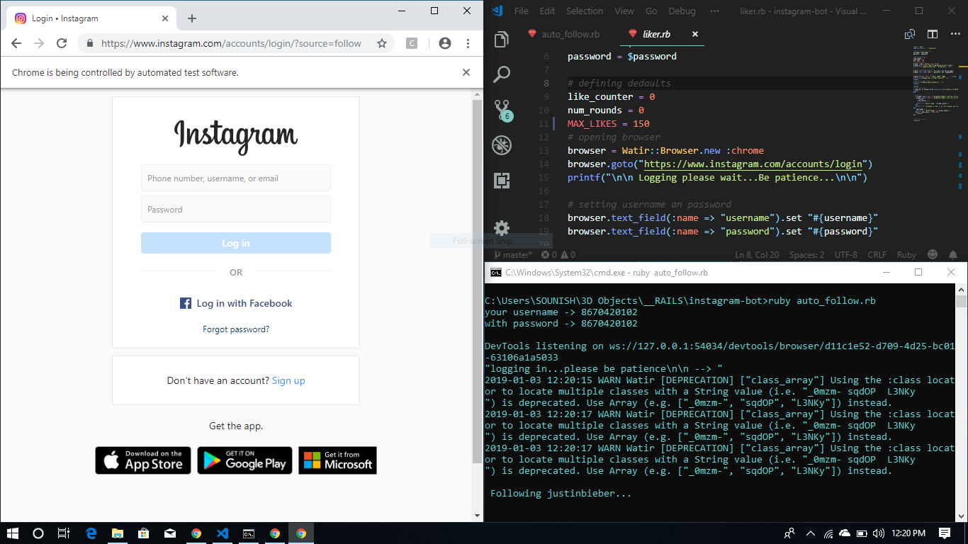Close the liker.rb tab

[695, 34]
